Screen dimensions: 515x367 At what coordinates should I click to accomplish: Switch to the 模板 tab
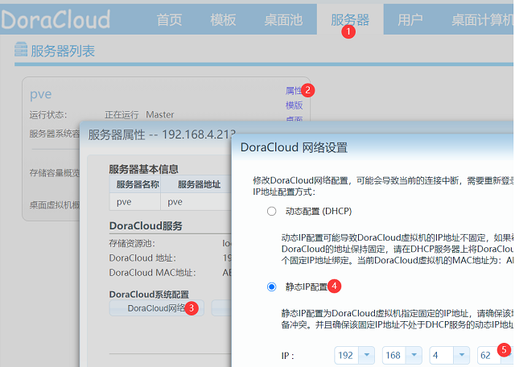point(223,20)
